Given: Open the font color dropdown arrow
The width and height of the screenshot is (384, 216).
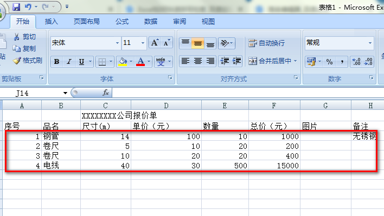Looking at the screenshot, I should tap(149, 62).
